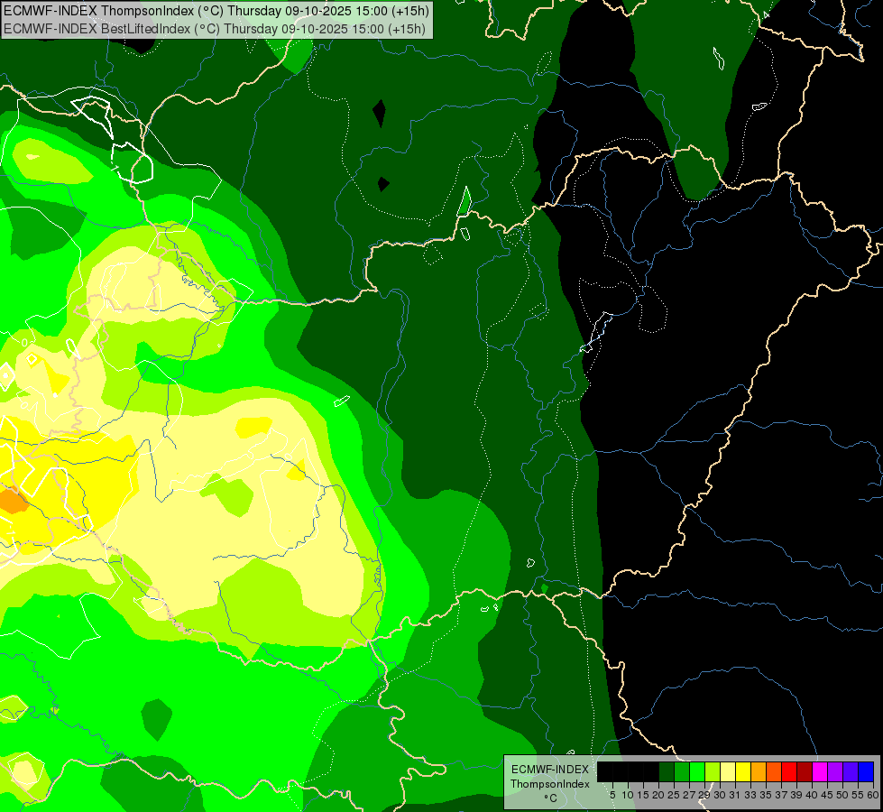
Task: Pick the light orange 33–35 legend swatch
Action: [x=759, y=771]
